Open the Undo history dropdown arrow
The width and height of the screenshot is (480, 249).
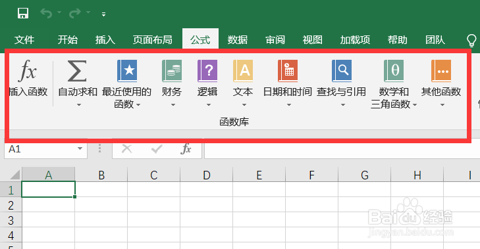[x=59, y=12]
